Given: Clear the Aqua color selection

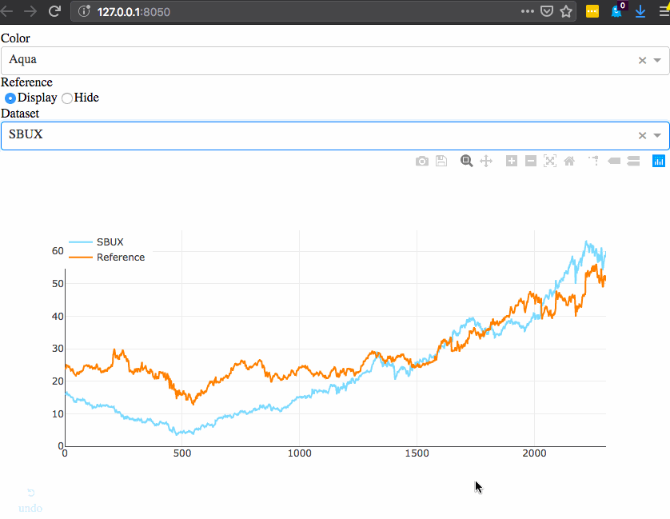Looking at the screenshot, I should tap(642, 60).
